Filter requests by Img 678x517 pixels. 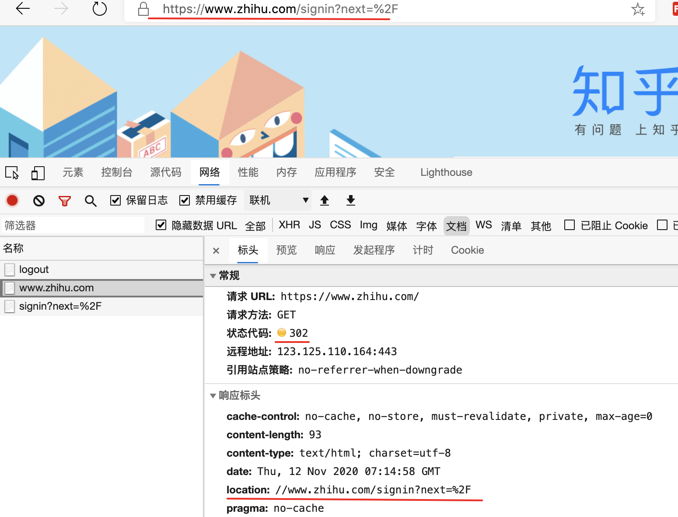tap(368, 225)
